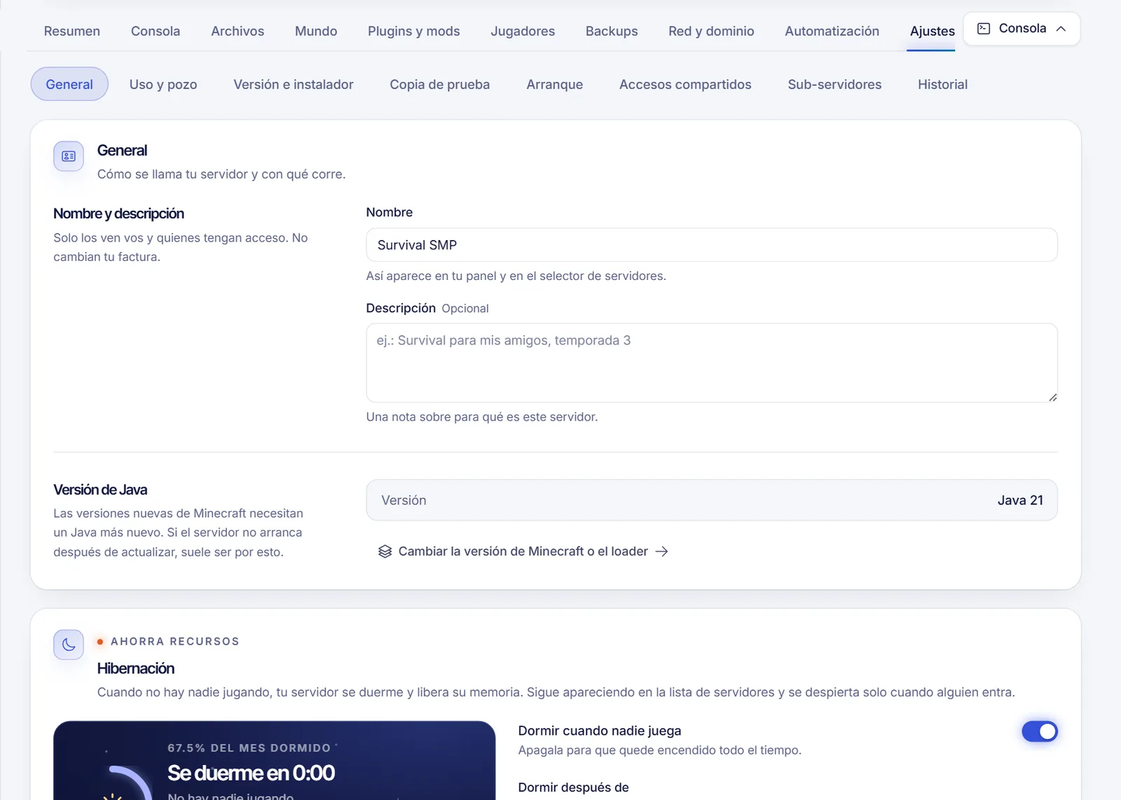The width and height of the screenshot is (1121, 800).
Task: Click the 'Dormir después de' label
Action: click(x=573, y=787)
